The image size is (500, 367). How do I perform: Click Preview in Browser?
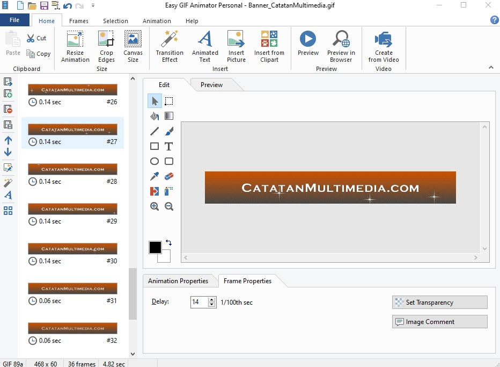[341, 47]
